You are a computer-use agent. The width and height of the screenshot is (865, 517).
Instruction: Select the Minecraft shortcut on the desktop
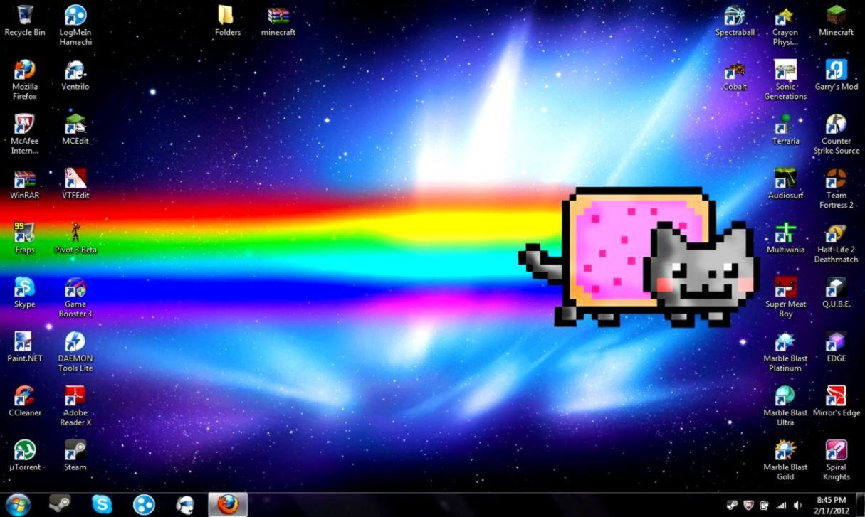[x=836, y=16]
